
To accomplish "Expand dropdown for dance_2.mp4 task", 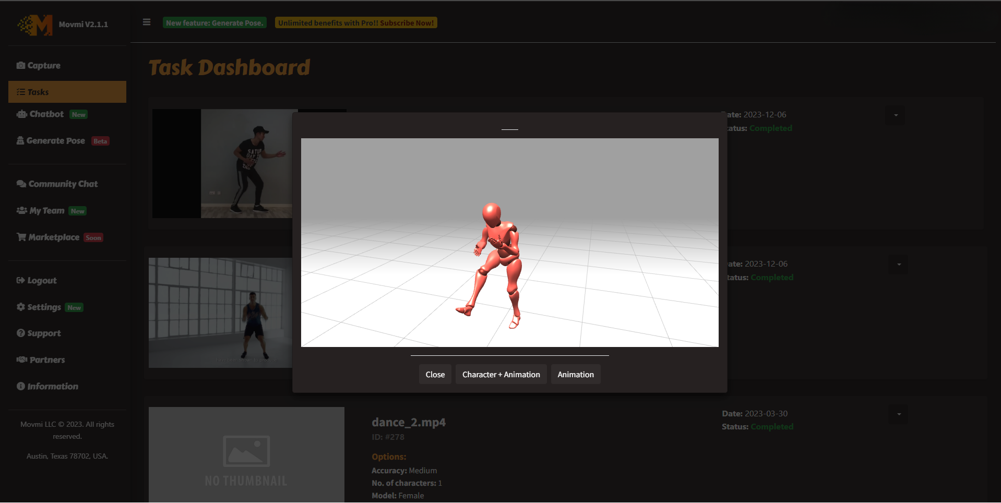I will tap(899, 414).
